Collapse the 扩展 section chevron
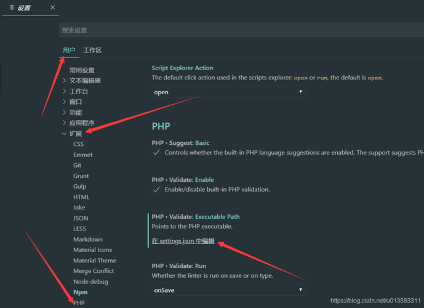This screenshot has width=424, height=308. pyautogui.click(x=65, y=134)
